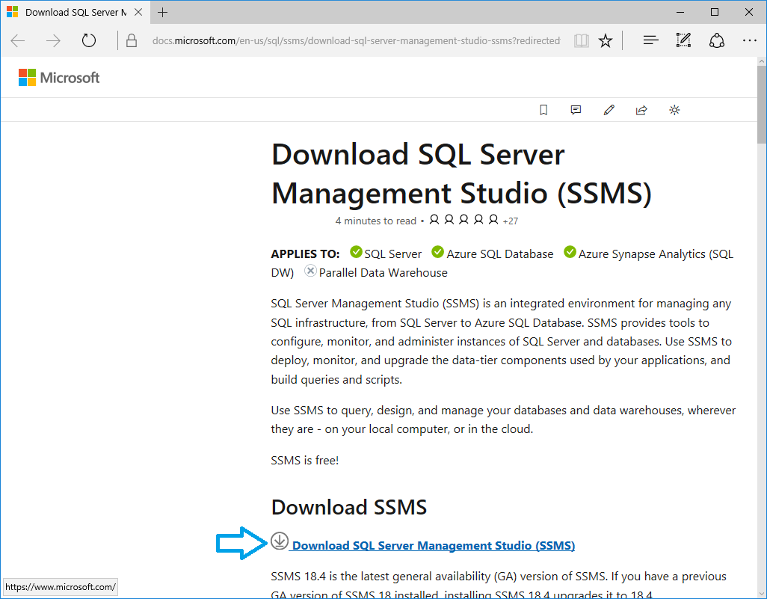Open the Edge Hub three-lines icon
This screenshot has height=599, width=767.
point(650,41)
